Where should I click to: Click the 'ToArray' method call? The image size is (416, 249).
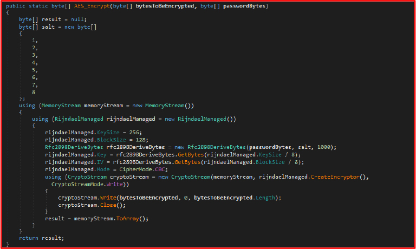pyautogui.click(x=128, y=219)
